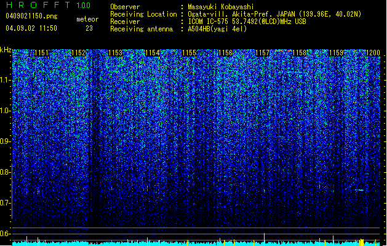Click the date stamp 04.09.02 11:50
This screenshot has height=246, width=387.
coord(31,28)
